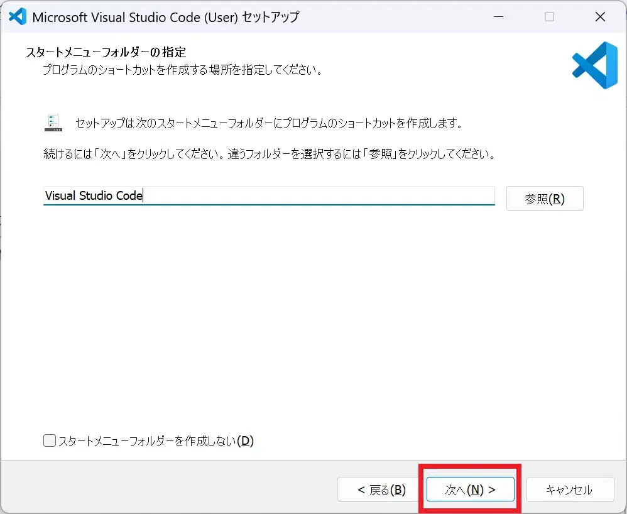Uncheck the start menu folder skip option
The height and width of the screenshot is (514, 627).
(x=49, y=440)
